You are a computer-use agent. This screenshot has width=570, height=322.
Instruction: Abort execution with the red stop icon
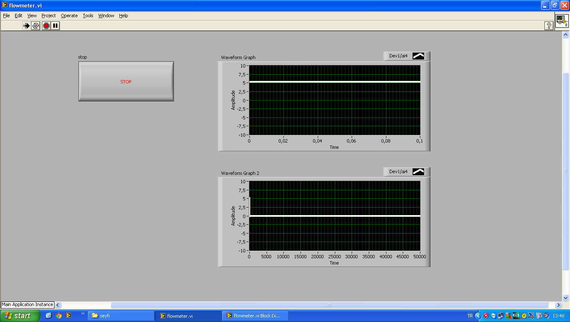pyautogui.click(x=46, y=26)
